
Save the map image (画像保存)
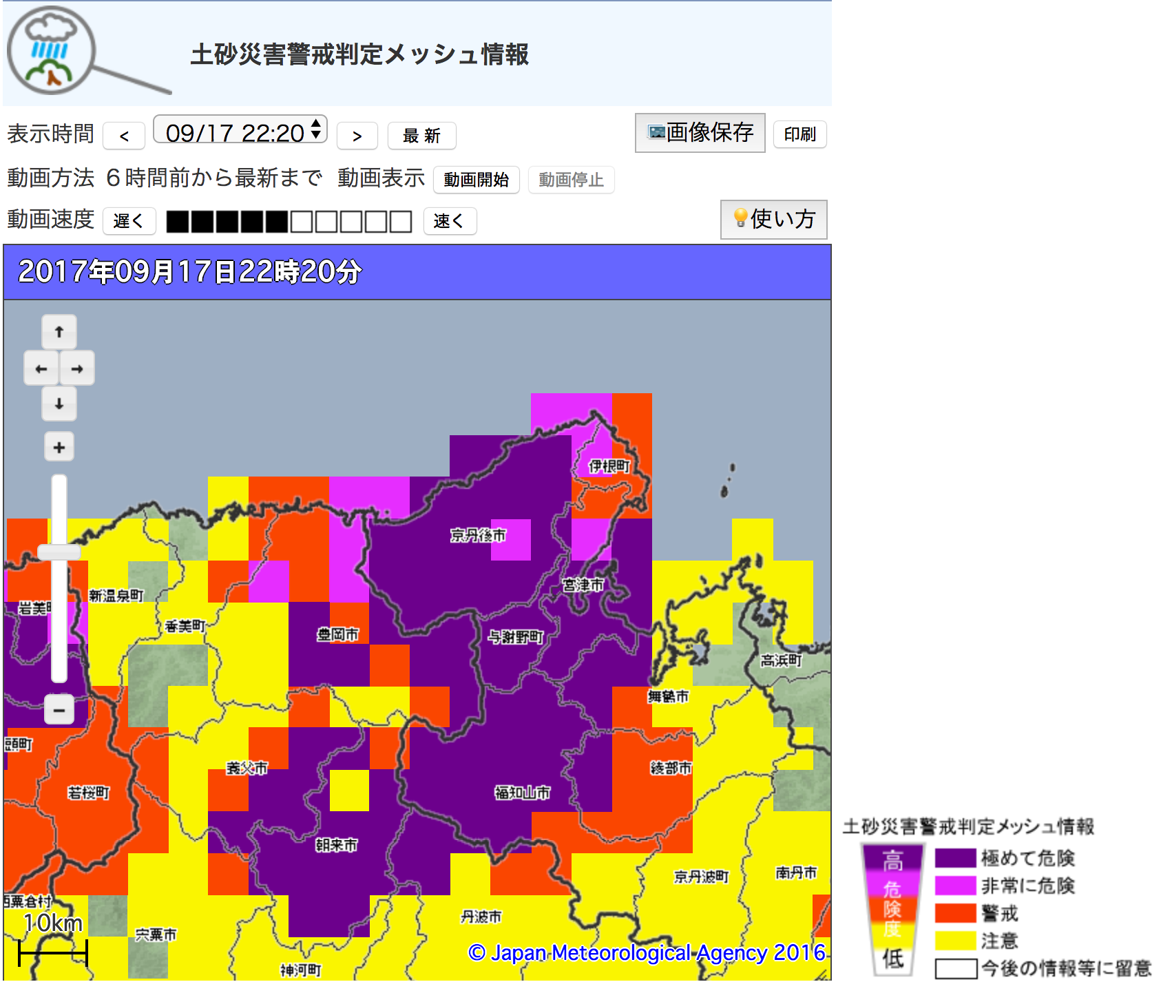(700, 132)
